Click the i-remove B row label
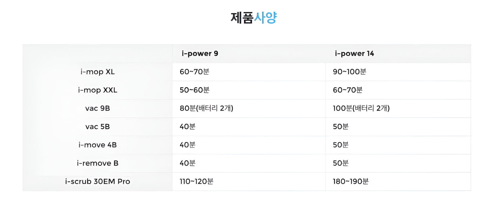 pyautogui.click(x=98, y=163)
